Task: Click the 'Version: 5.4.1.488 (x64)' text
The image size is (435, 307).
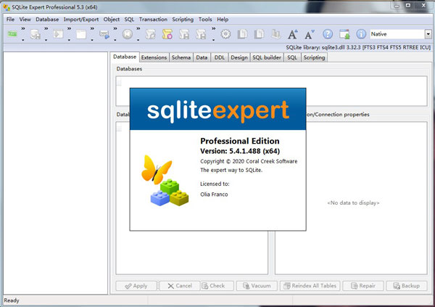Action: pos(240,151)
